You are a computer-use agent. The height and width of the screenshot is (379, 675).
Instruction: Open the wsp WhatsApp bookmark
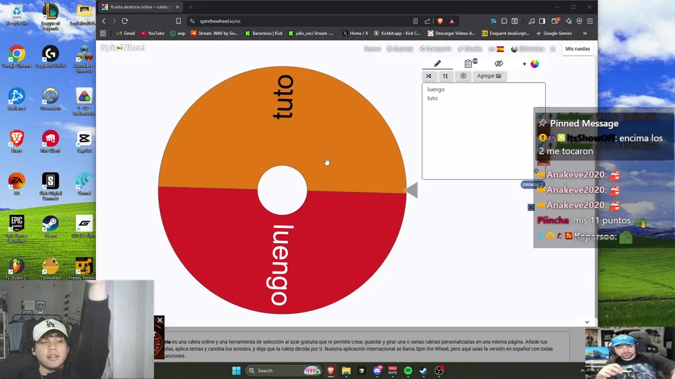tap(178, 33)
